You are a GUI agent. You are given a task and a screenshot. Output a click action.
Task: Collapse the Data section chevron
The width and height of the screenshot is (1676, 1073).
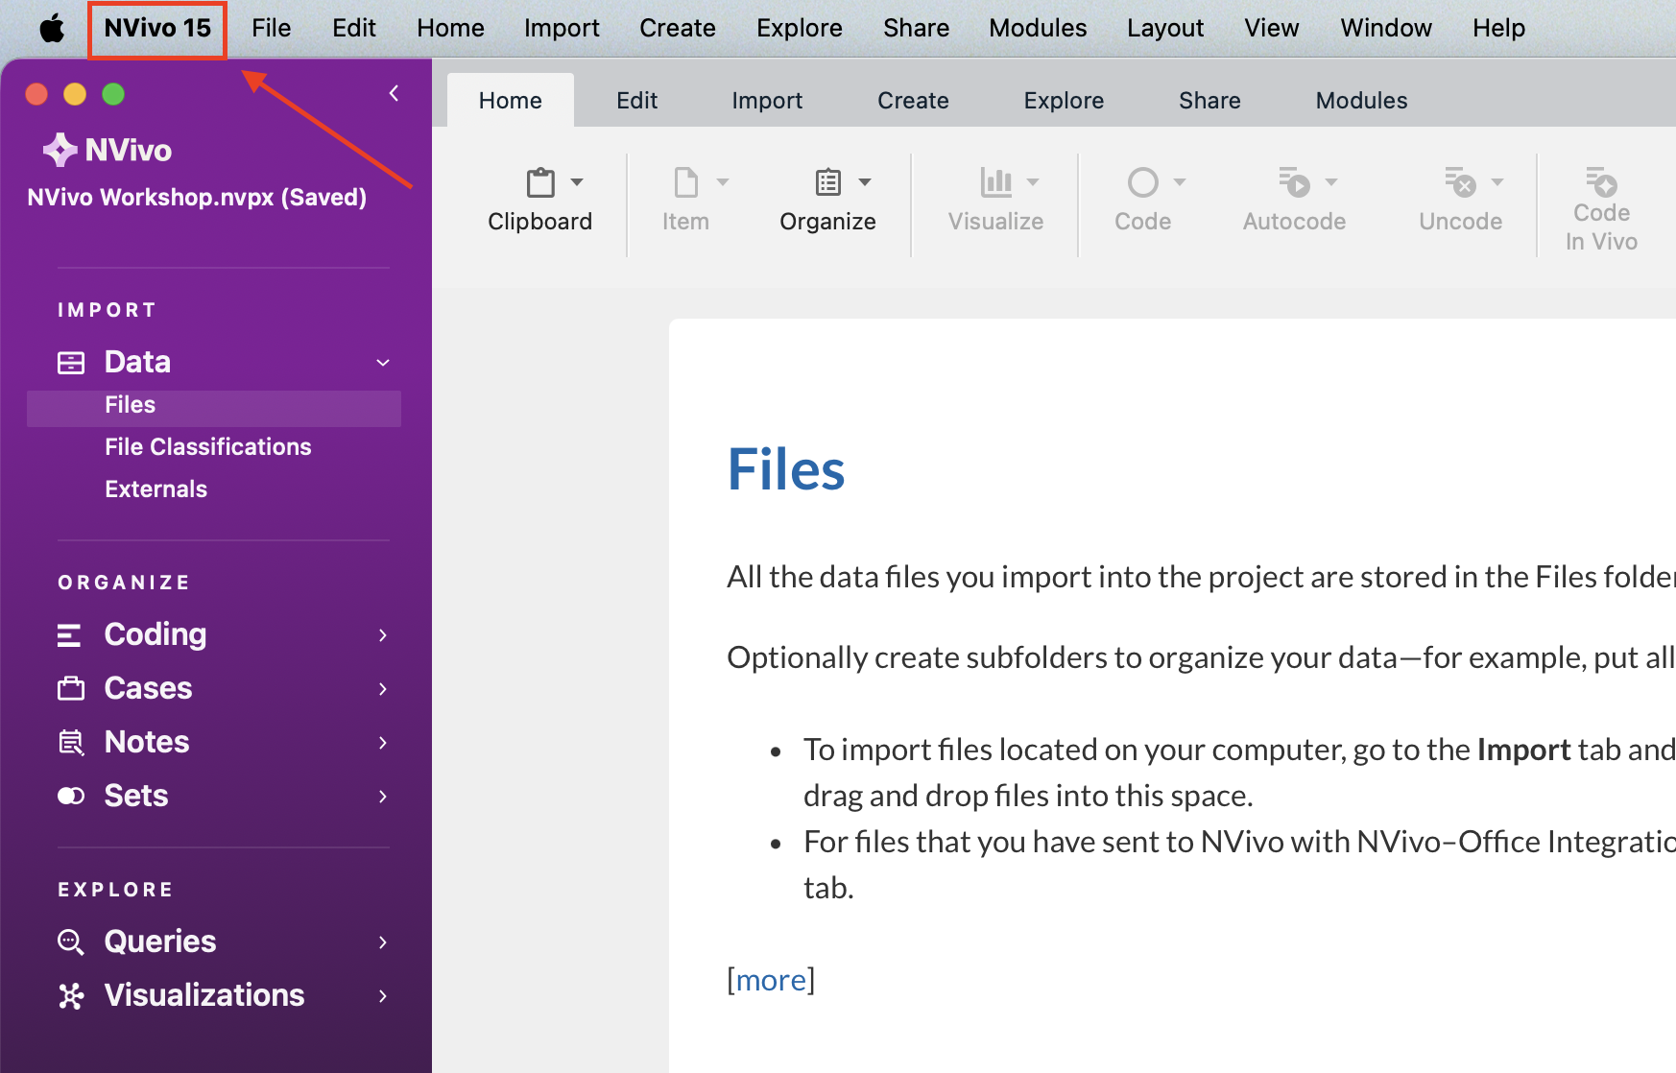(x=383, y=363)
